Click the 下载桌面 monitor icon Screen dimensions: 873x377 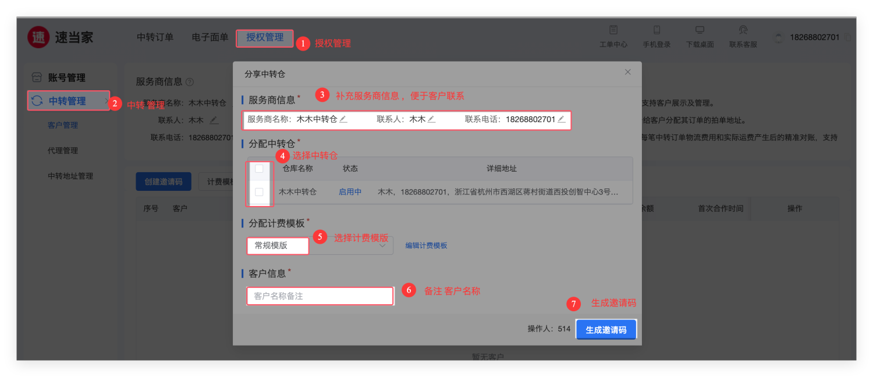click(700, 30)
